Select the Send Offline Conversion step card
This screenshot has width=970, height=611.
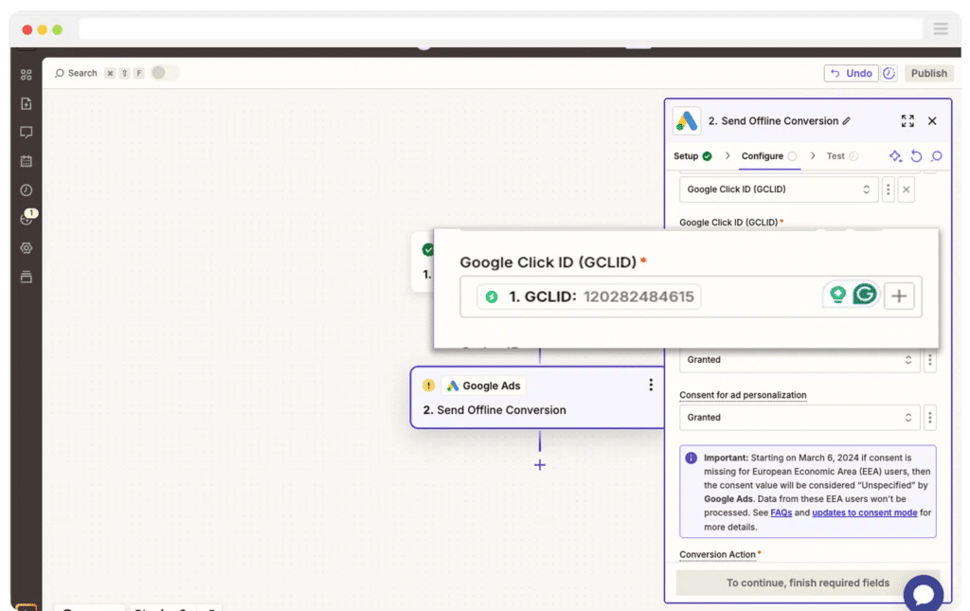[x=537, y=398]
